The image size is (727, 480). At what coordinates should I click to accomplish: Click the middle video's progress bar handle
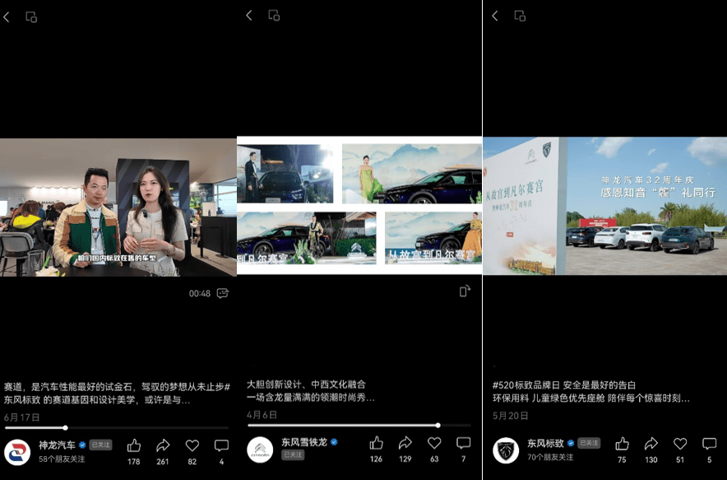click(x=438, y=425)
